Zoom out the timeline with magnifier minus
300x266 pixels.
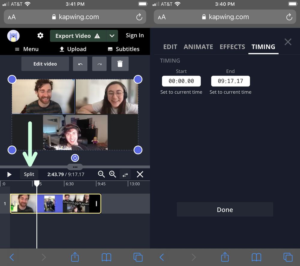(x=101, y=174)
